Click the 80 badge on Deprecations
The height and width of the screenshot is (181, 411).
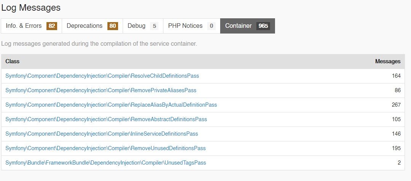tap(112, 26)
